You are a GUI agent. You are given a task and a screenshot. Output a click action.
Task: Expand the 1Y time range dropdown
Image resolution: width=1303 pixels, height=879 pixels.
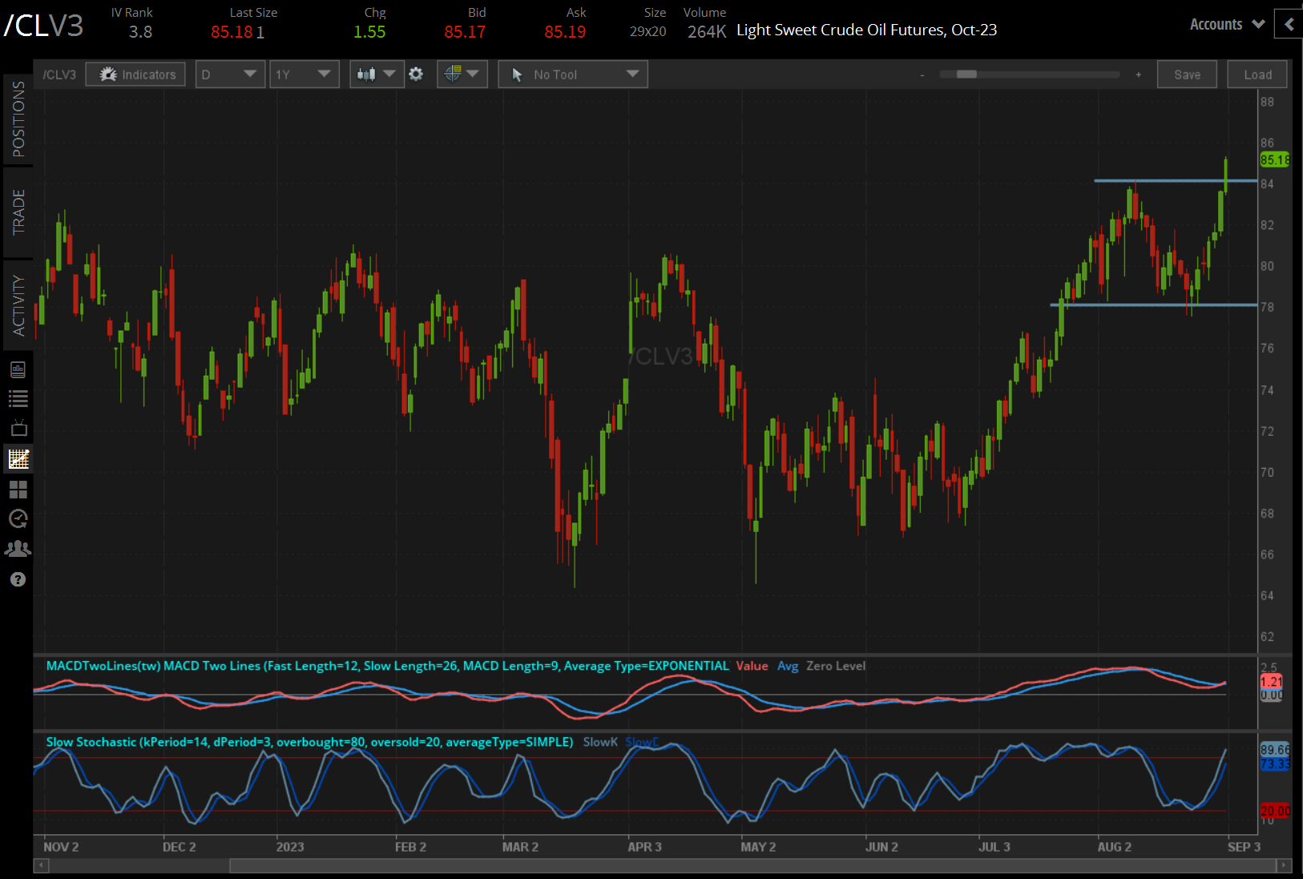(304, 74)
